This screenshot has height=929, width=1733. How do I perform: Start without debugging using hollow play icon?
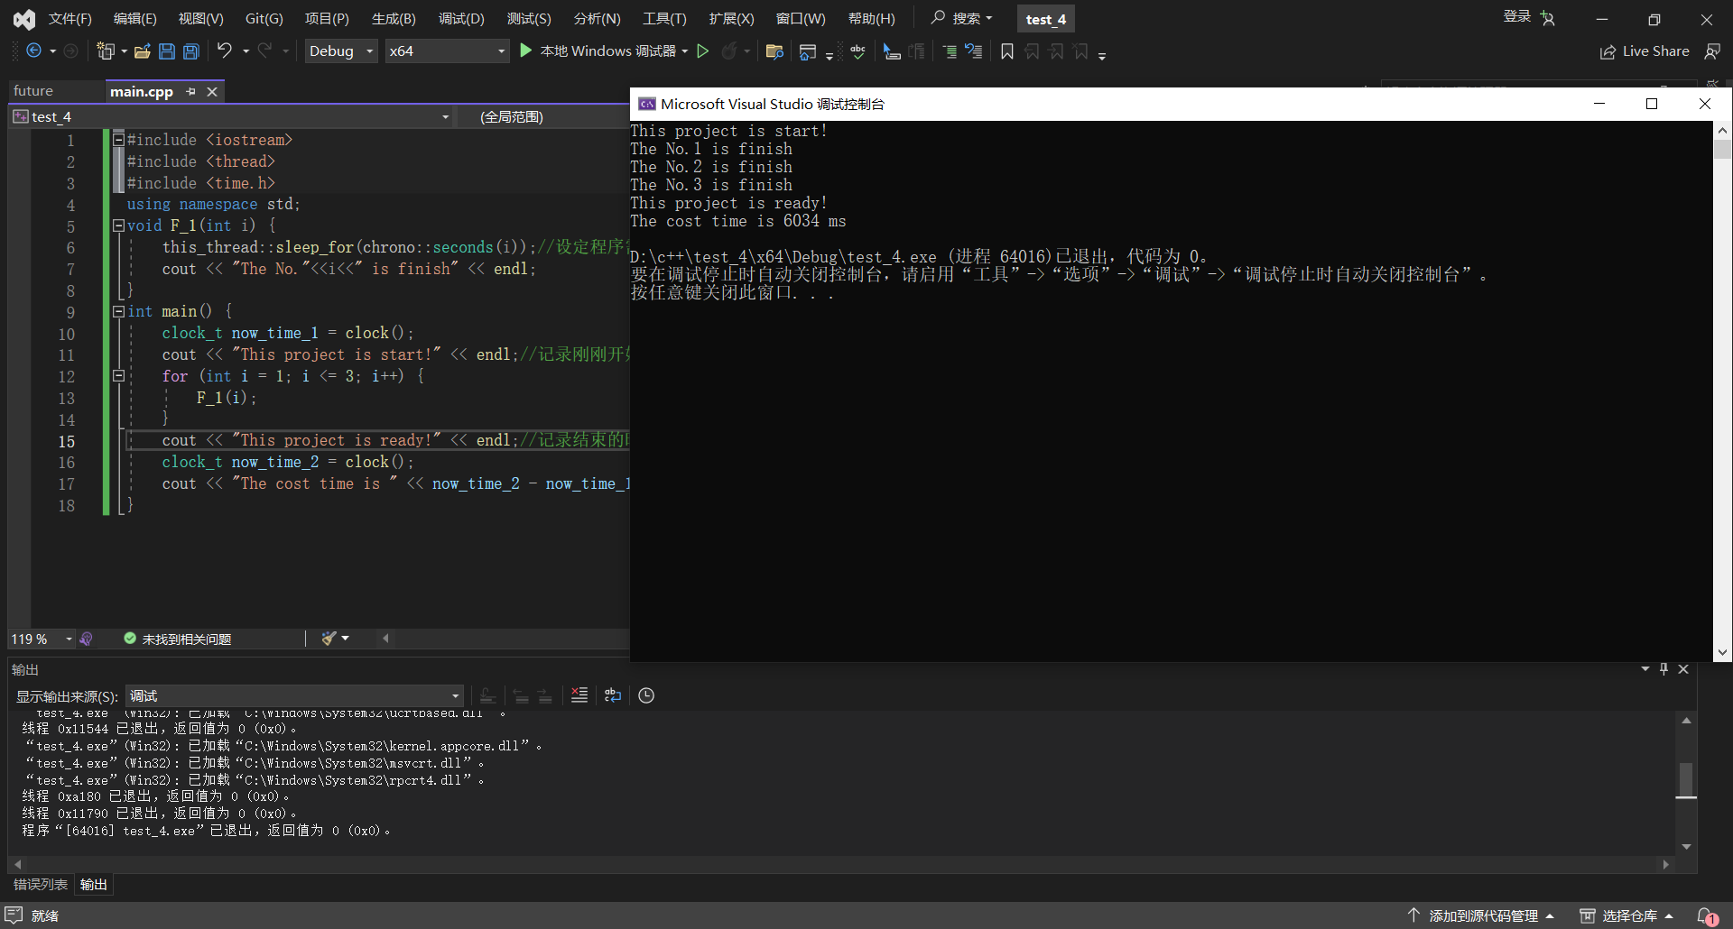[x=703, y=51]
